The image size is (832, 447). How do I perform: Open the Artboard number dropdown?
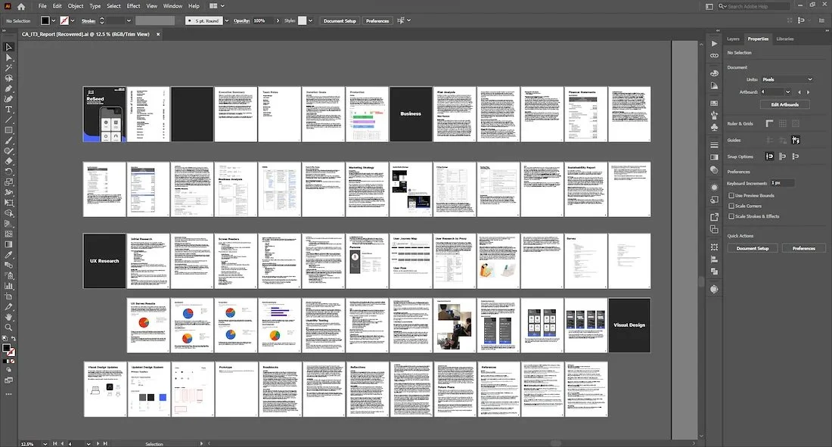(787, 92)
